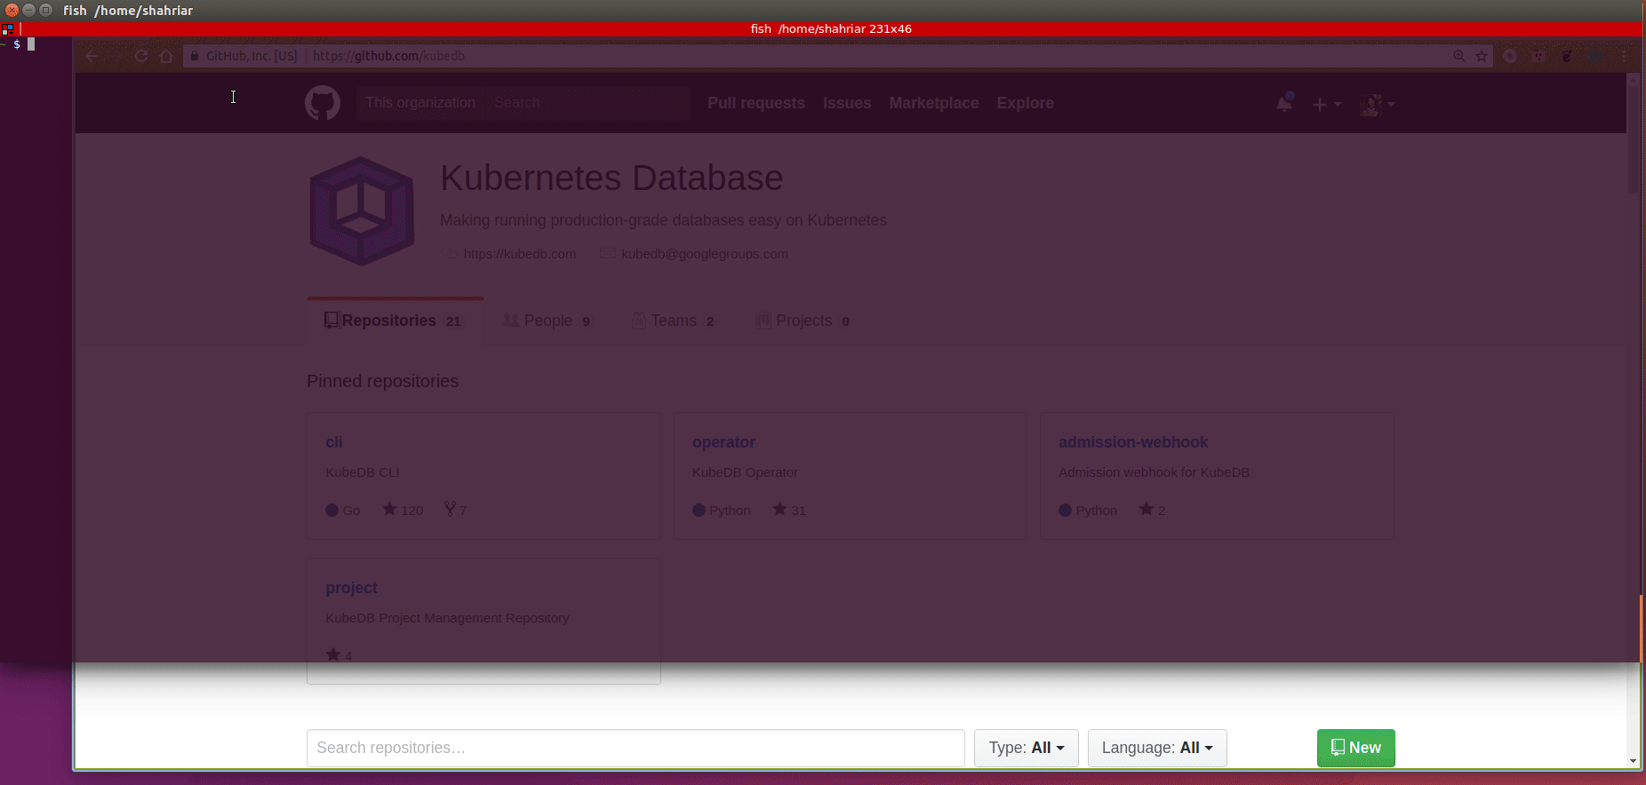Switch to the Teams tab
Image resolution: width=1646 pixels, height=785 pixels.
(674, 321)
